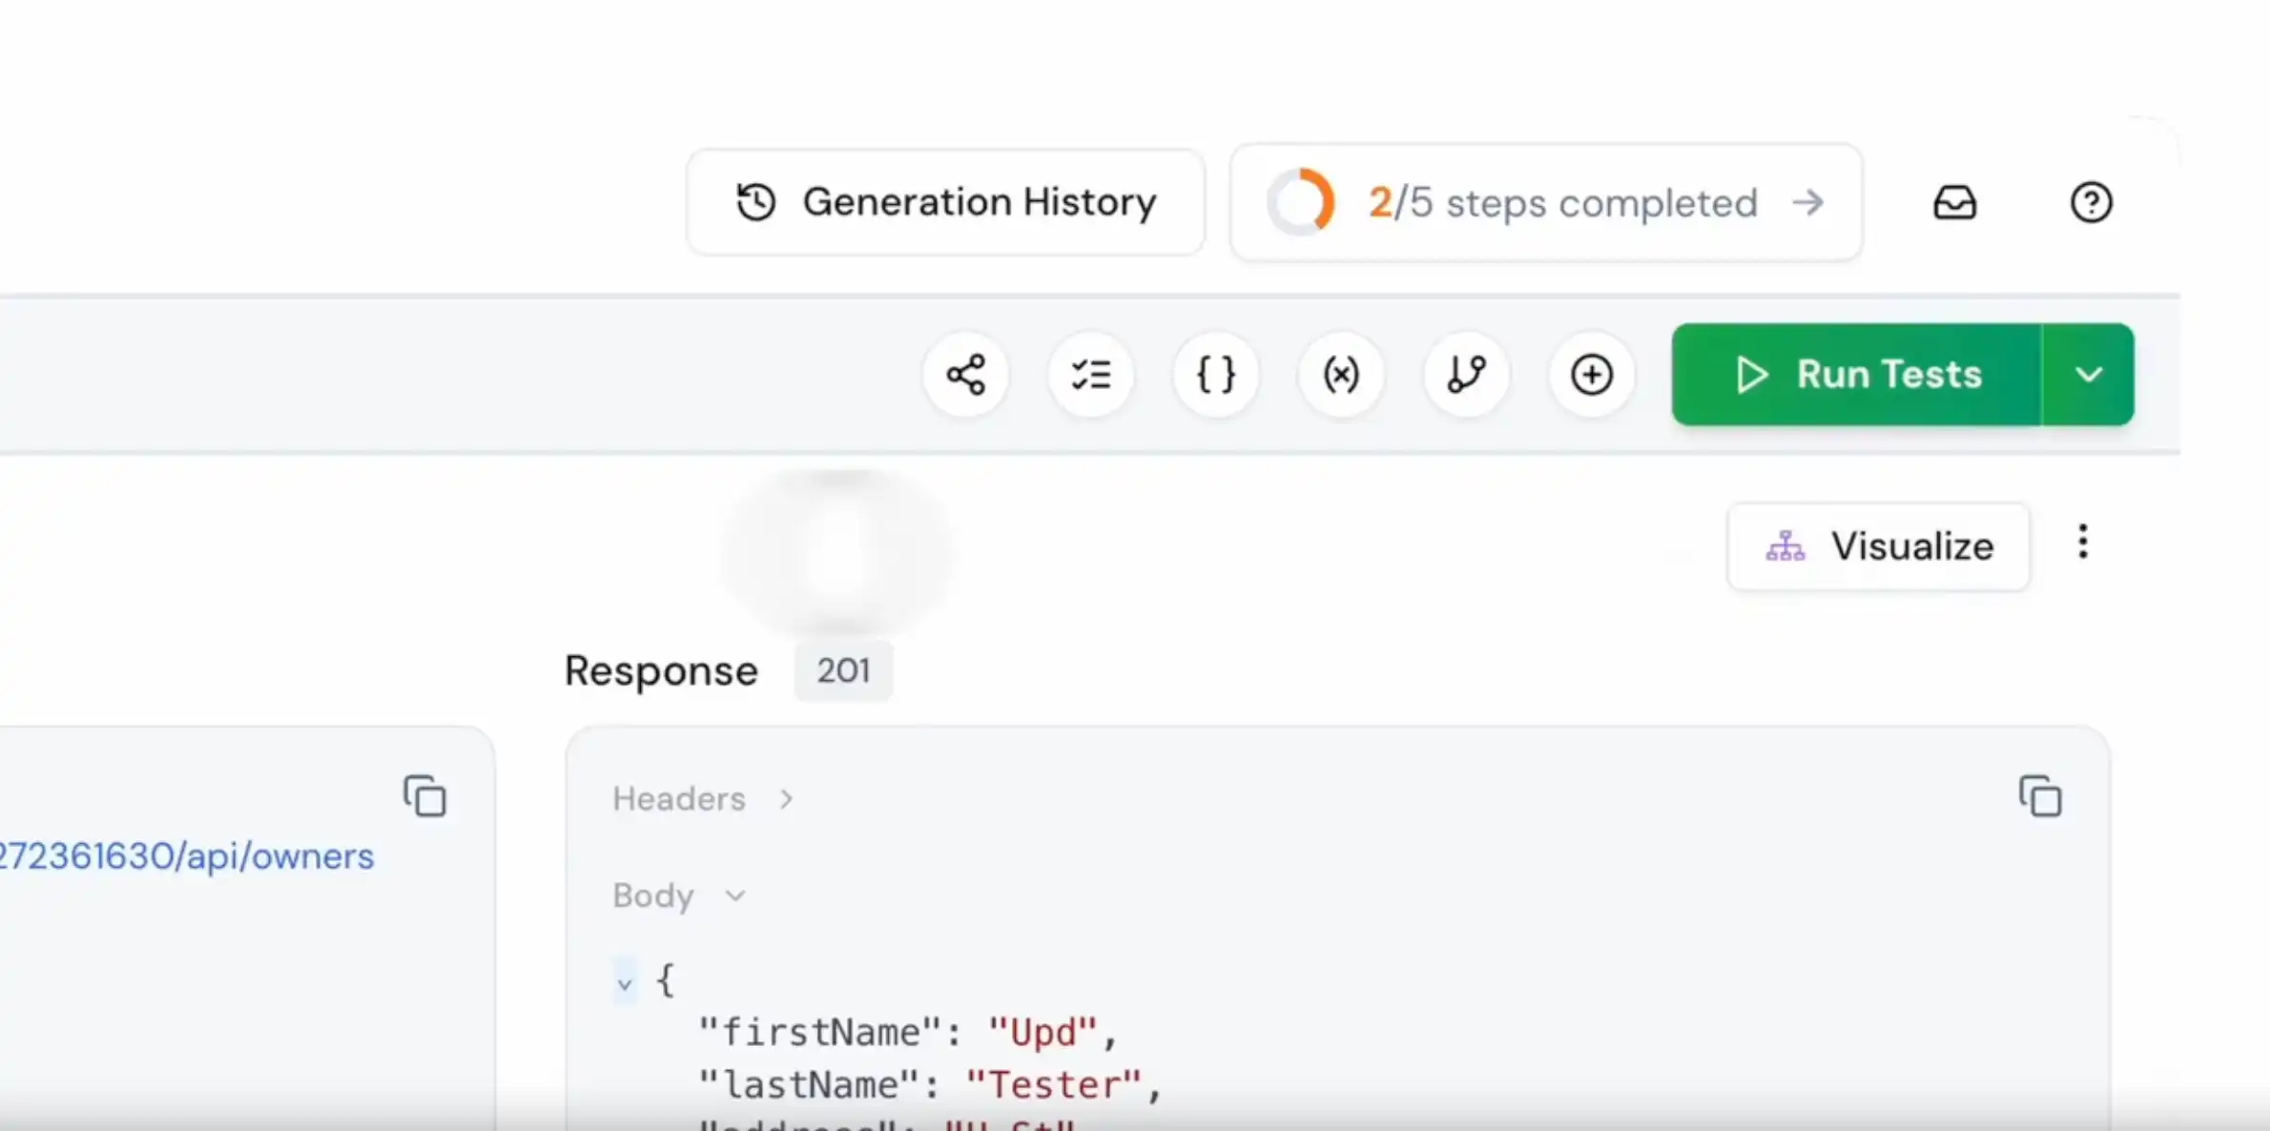
Task: Open the Generation History panel
Action: tap(944, 201)
